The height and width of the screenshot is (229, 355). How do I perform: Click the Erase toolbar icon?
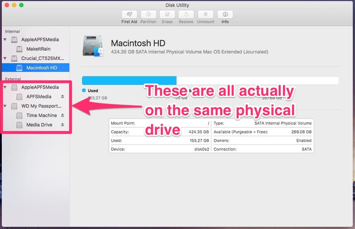tap(167, 14)
